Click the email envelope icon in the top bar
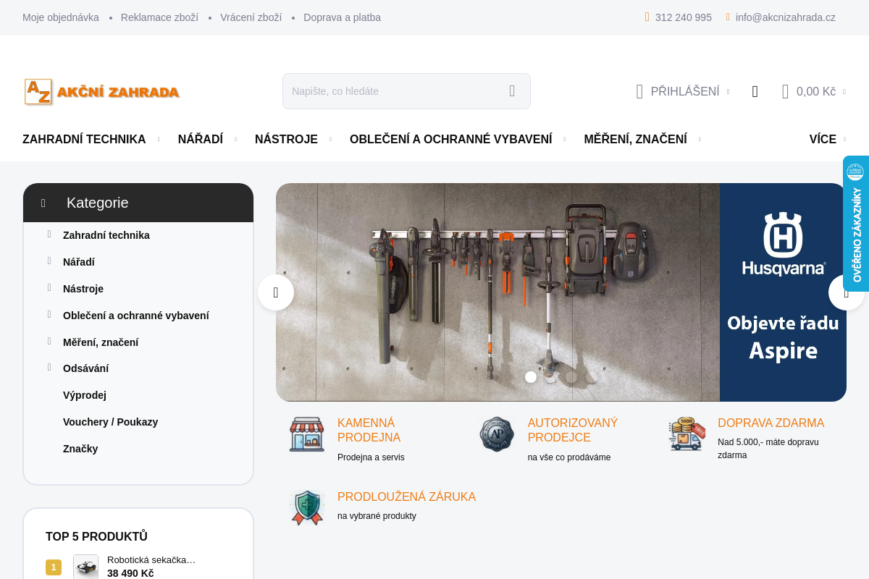This screenshot has width=869, height=579. pyautogui.click(x=728, y=17)
